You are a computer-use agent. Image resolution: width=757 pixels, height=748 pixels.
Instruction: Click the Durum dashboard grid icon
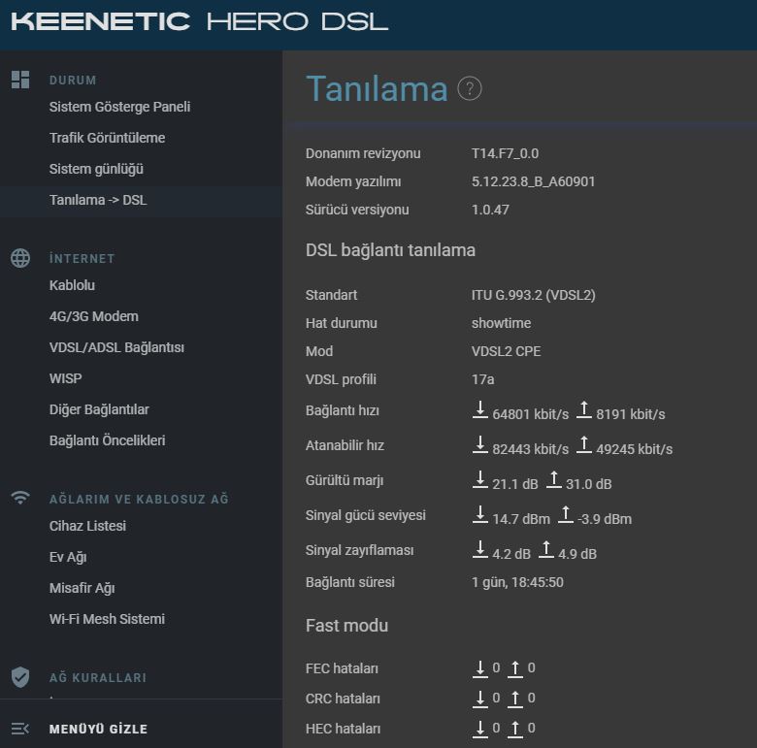20,80
